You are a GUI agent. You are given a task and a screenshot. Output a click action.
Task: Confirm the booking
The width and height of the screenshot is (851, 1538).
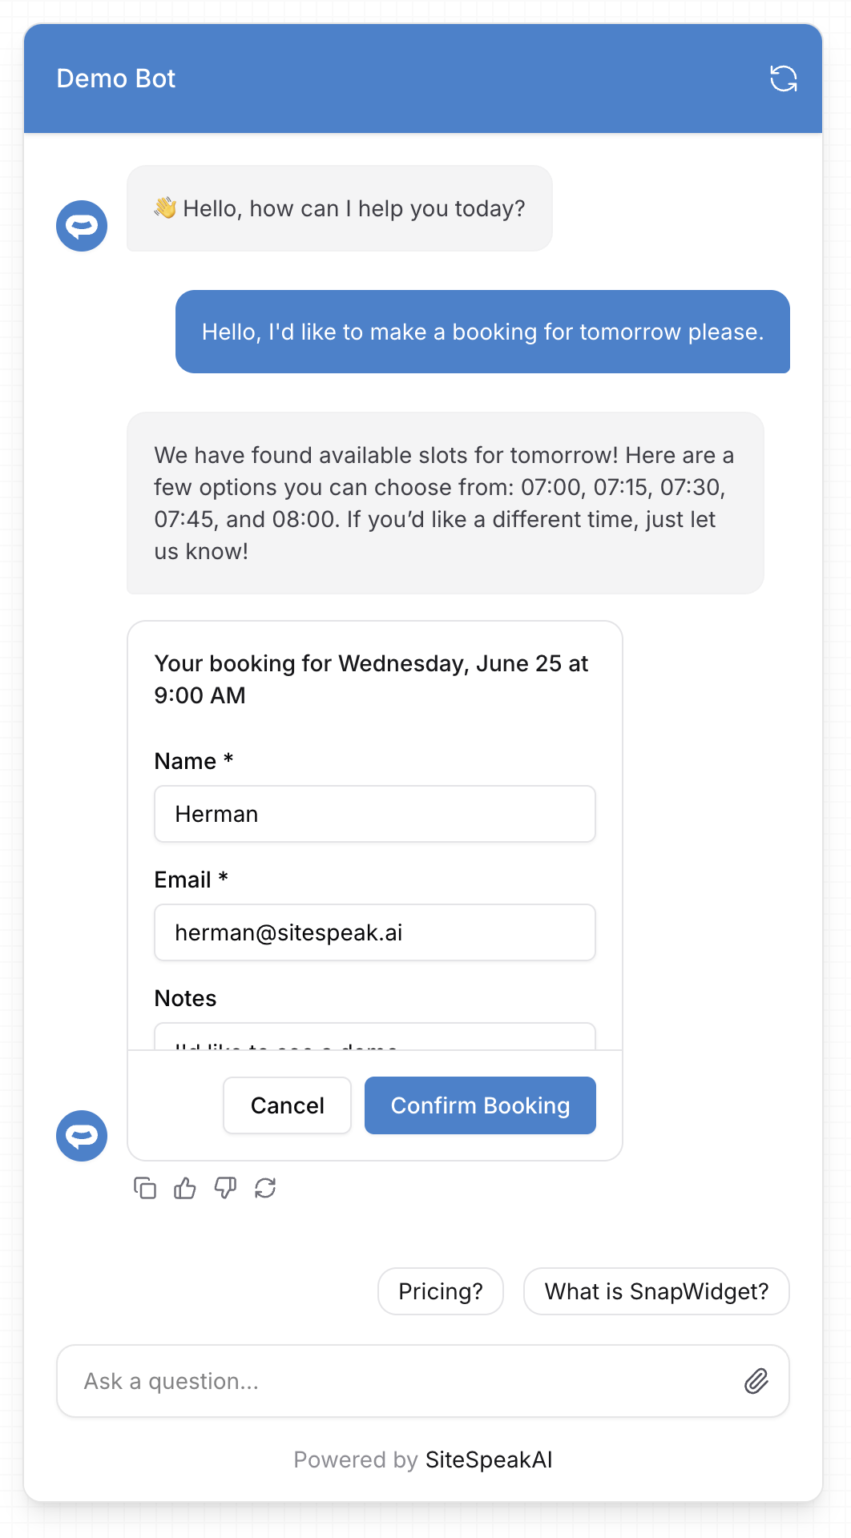click(x=480, y=1105)
